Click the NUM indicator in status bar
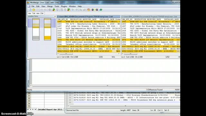 [x=177, y=90]
